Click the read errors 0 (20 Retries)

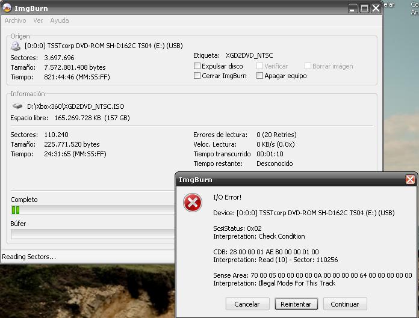click(x=276, y=135)
